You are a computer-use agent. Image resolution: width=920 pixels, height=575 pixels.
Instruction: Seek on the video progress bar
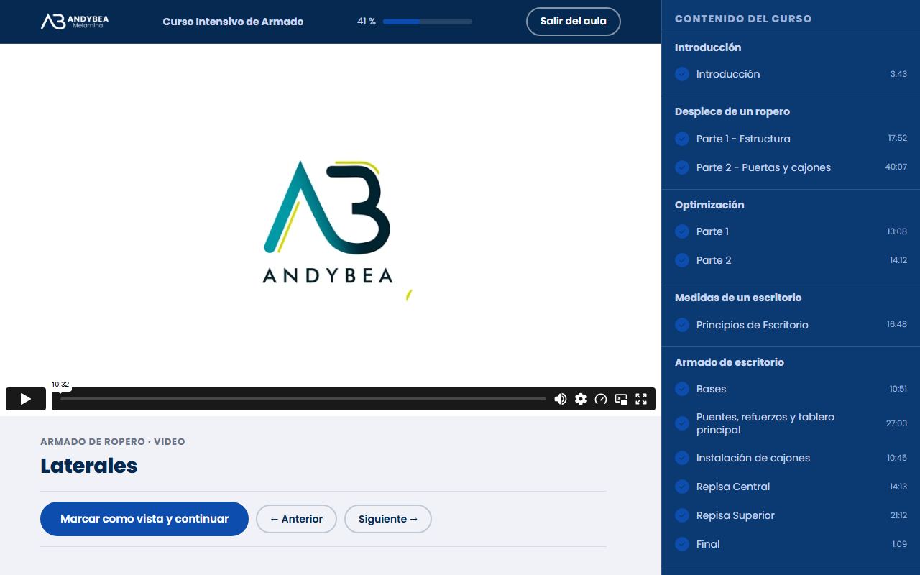click(303, 399)
